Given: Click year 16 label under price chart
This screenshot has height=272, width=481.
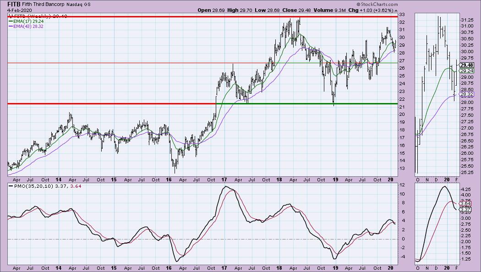Looking at the screenshot, I should point(169,180).
